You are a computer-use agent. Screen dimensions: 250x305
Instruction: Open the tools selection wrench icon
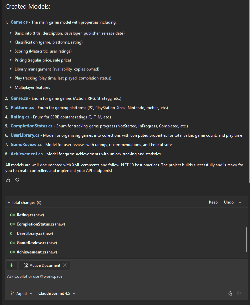[230, 293]
